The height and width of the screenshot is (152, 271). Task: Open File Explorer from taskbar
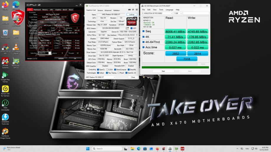coord(132,148)
